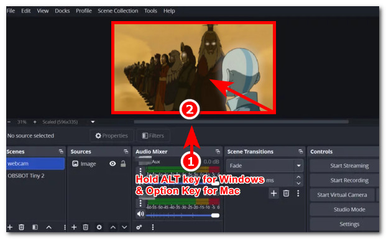Image resolution: width=386 pixels, height=239 pixels.
Task: Increase transition duration with up arrow
Action: tap(298, 177)
